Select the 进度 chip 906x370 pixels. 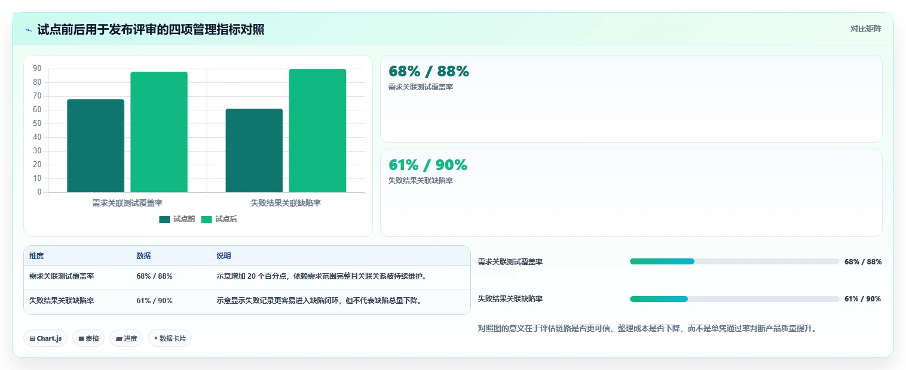(126, 338)
